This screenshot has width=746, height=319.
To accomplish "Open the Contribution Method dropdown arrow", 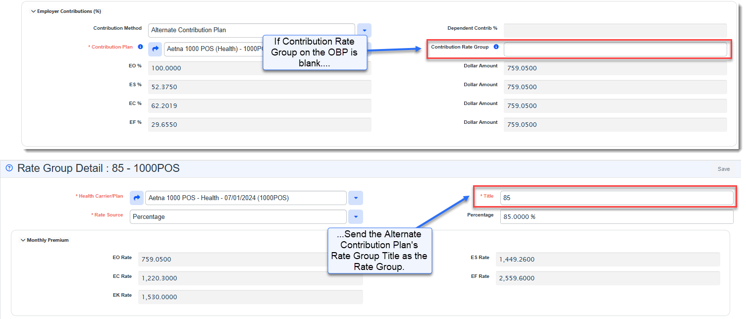I will click(x=364, y=30).
